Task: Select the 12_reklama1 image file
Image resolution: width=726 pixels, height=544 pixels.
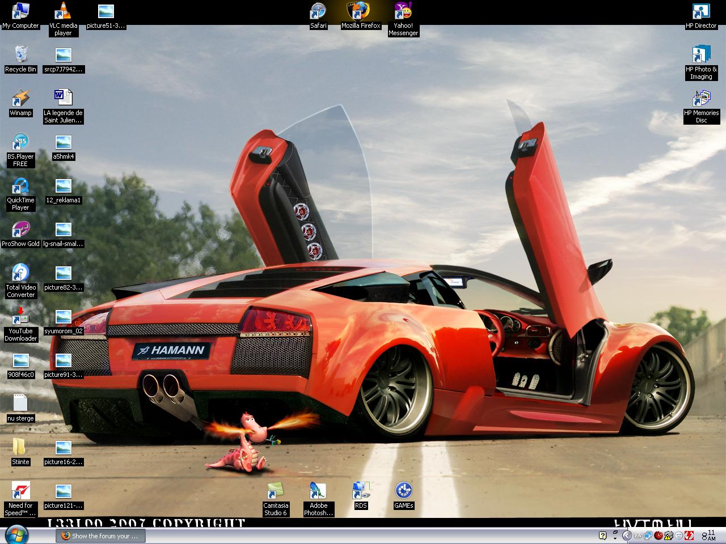Action: (x=63, y=190)
